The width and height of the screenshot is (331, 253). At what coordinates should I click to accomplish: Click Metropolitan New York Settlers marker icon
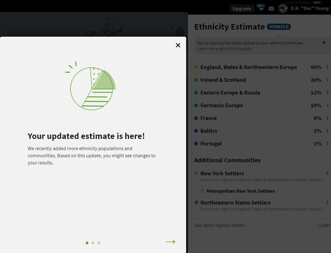click(x=203, y=191)
